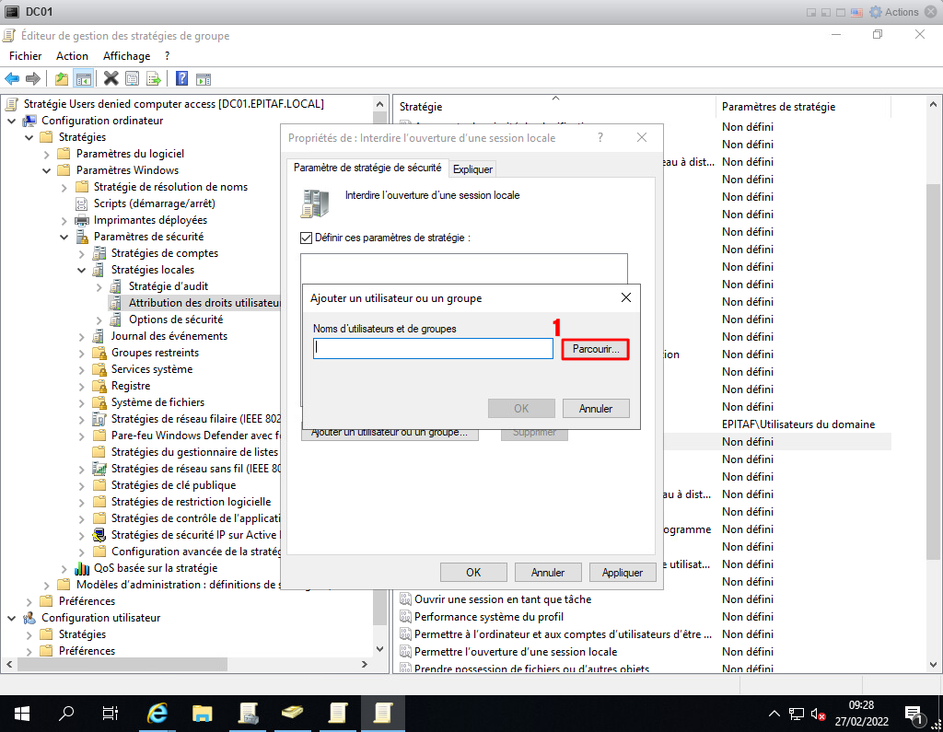Click the 'Parcourir...' button

[595, 349]
